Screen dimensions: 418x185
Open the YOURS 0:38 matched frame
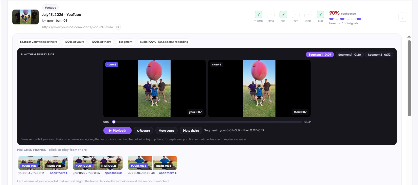tap(140, 163)
